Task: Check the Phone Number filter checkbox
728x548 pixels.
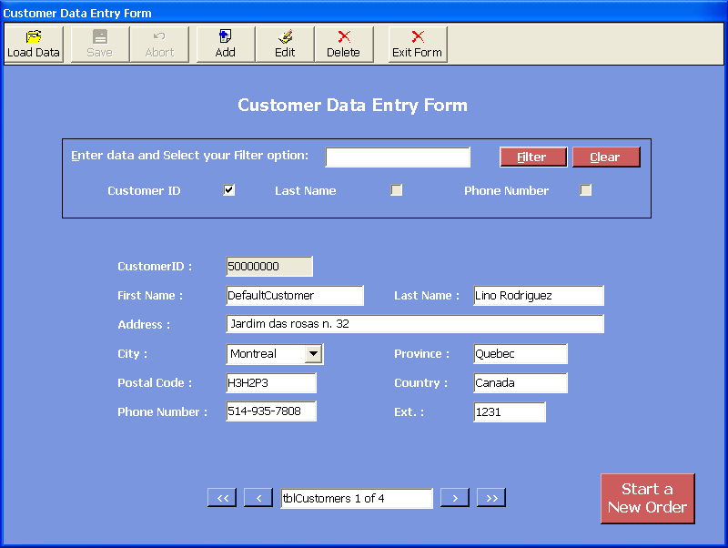Action: (585, 190)
